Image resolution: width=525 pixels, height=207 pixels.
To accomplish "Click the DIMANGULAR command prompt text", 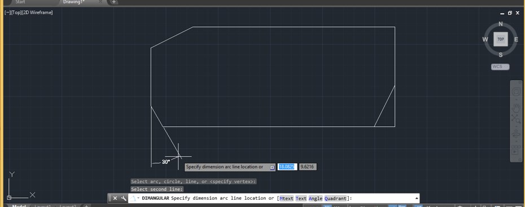I will pos(155,199).
